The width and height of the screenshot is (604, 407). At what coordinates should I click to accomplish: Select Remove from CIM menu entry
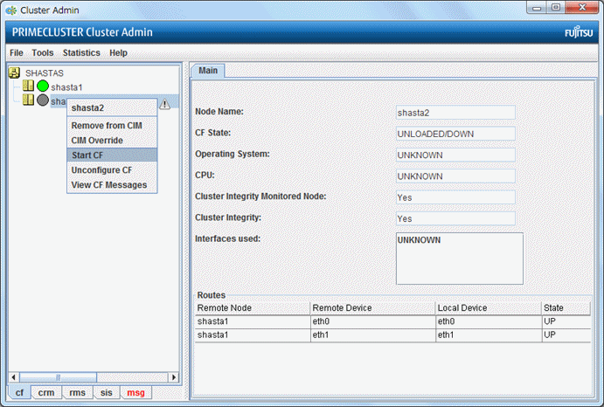[106, 125]
